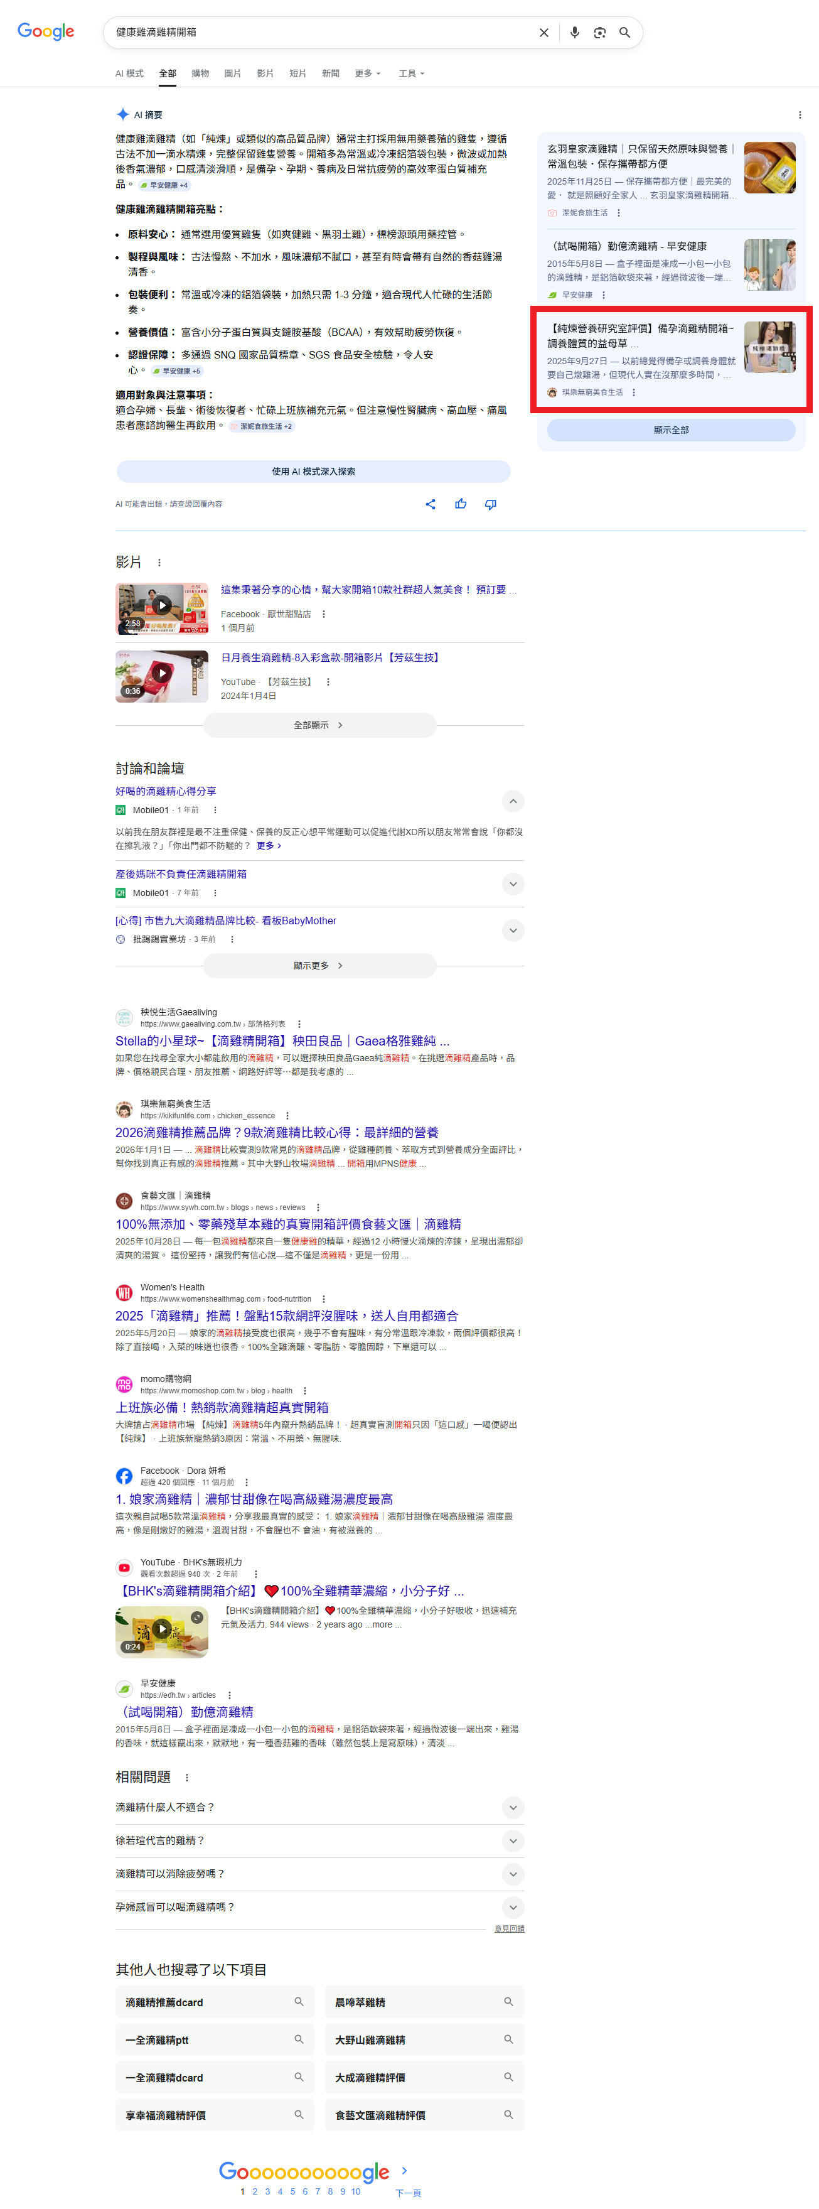Open Women's Health 2025 滴雞精推薦 result link
This screenshot has width=819, height=2209.
286,1315
